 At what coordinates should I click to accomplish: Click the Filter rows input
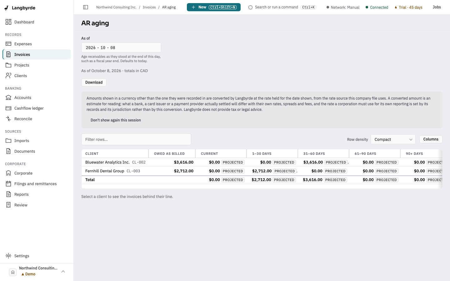tap(136, 139)
